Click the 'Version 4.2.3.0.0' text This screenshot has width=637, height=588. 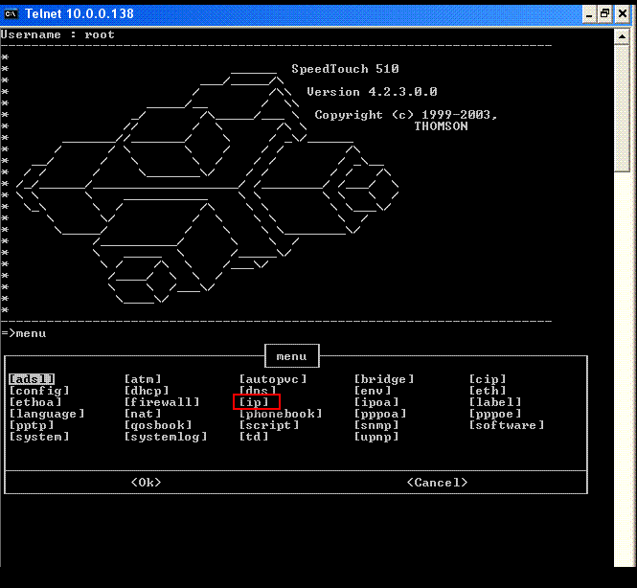[372, 92]
